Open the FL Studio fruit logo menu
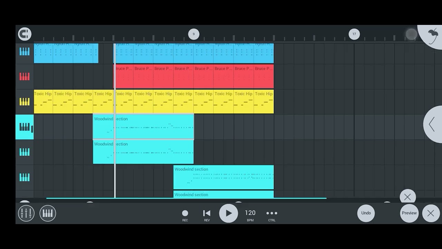The image size is (442, 249). (x=432, y=36)
